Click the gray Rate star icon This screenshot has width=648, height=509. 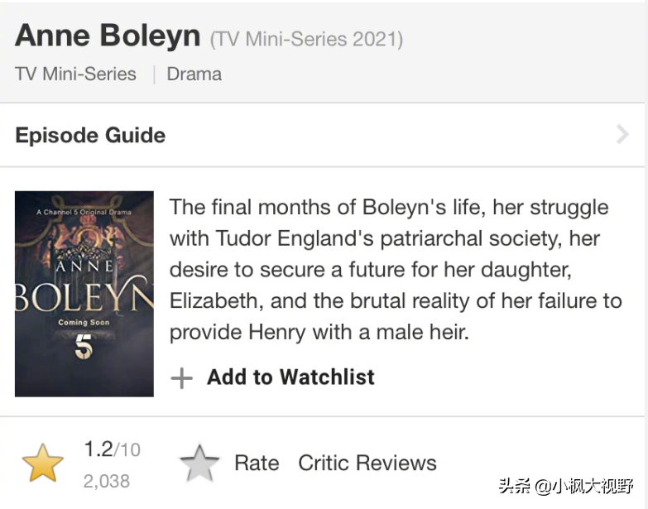point(199,463)
